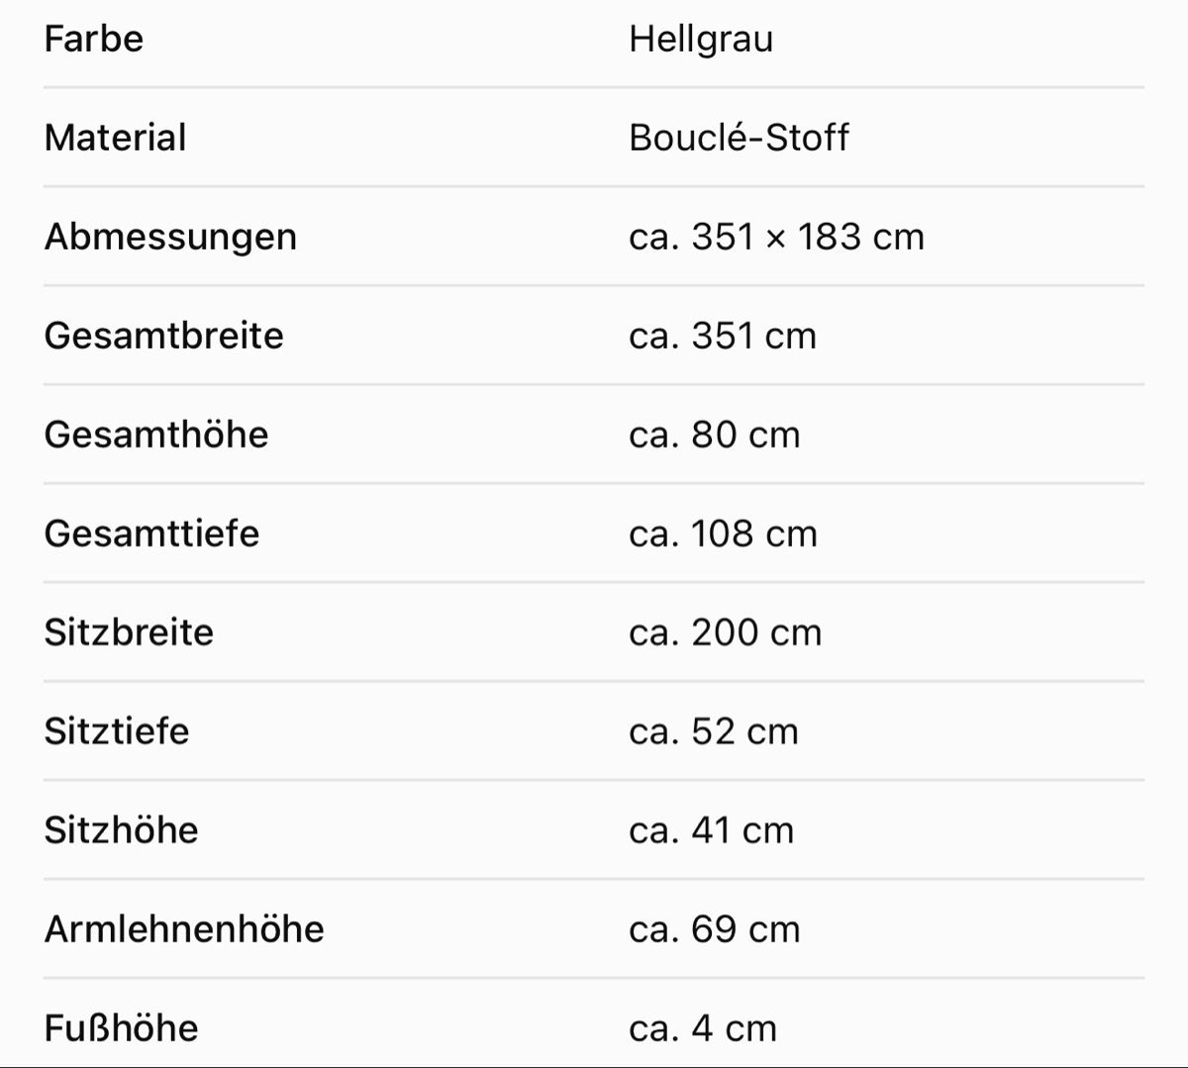Select the ca. 108 cm value
The height and width of the screenshot is (1068, 1188).
tap(723, 534)
